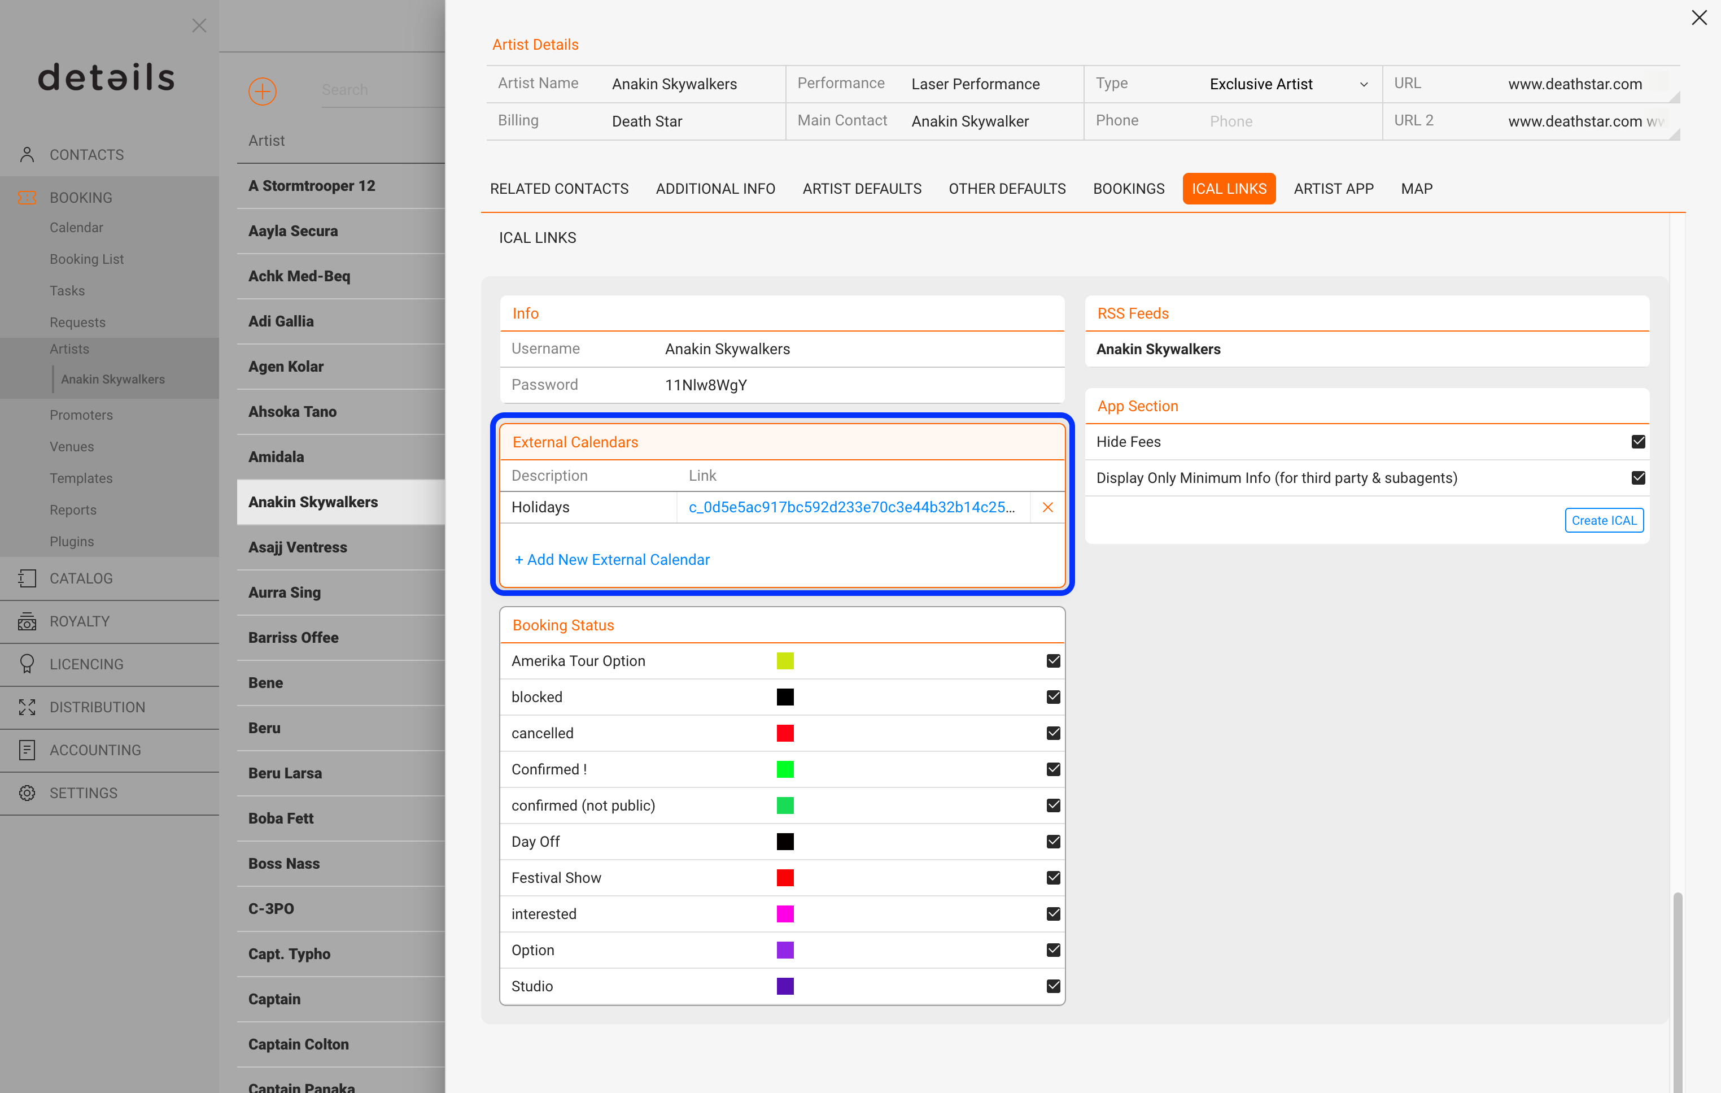Open the Type Exclusive Artist dropdown
The width and height of the screenshot is (1721, 1093).
1289,84
